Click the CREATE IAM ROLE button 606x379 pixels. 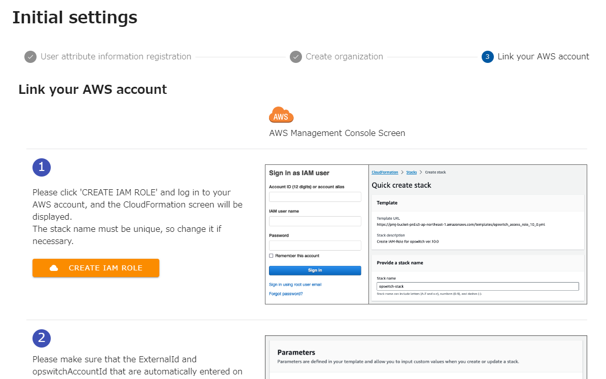(x=96, y=268)
